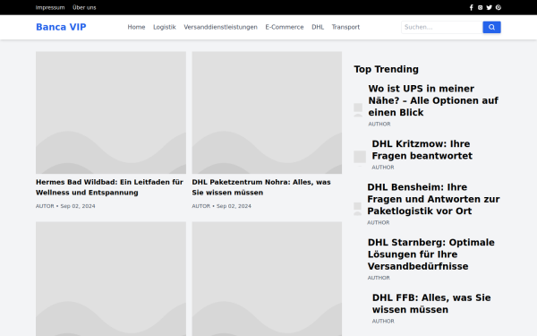Open the DHL menu item

pos(318,27)
